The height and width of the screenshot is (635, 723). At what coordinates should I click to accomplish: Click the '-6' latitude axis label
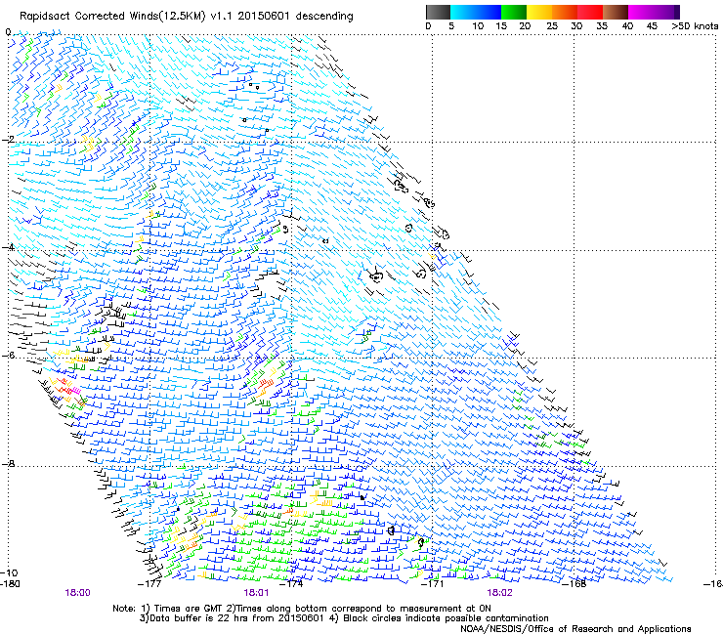tap(7, 355)
